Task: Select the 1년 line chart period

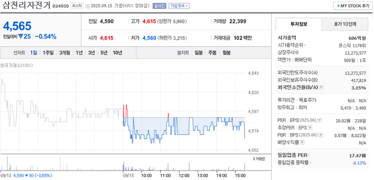Action: (x=79, y=53)
